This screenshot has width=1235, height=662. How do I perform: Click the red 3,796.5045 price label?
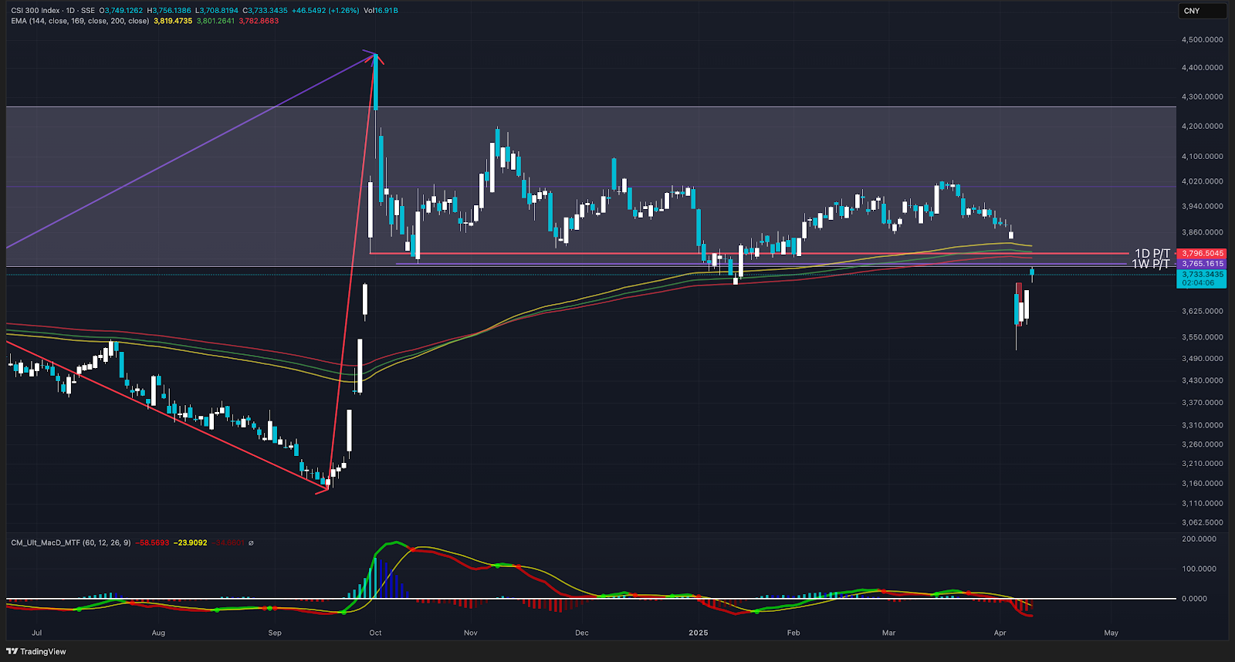click(1203, 253)
